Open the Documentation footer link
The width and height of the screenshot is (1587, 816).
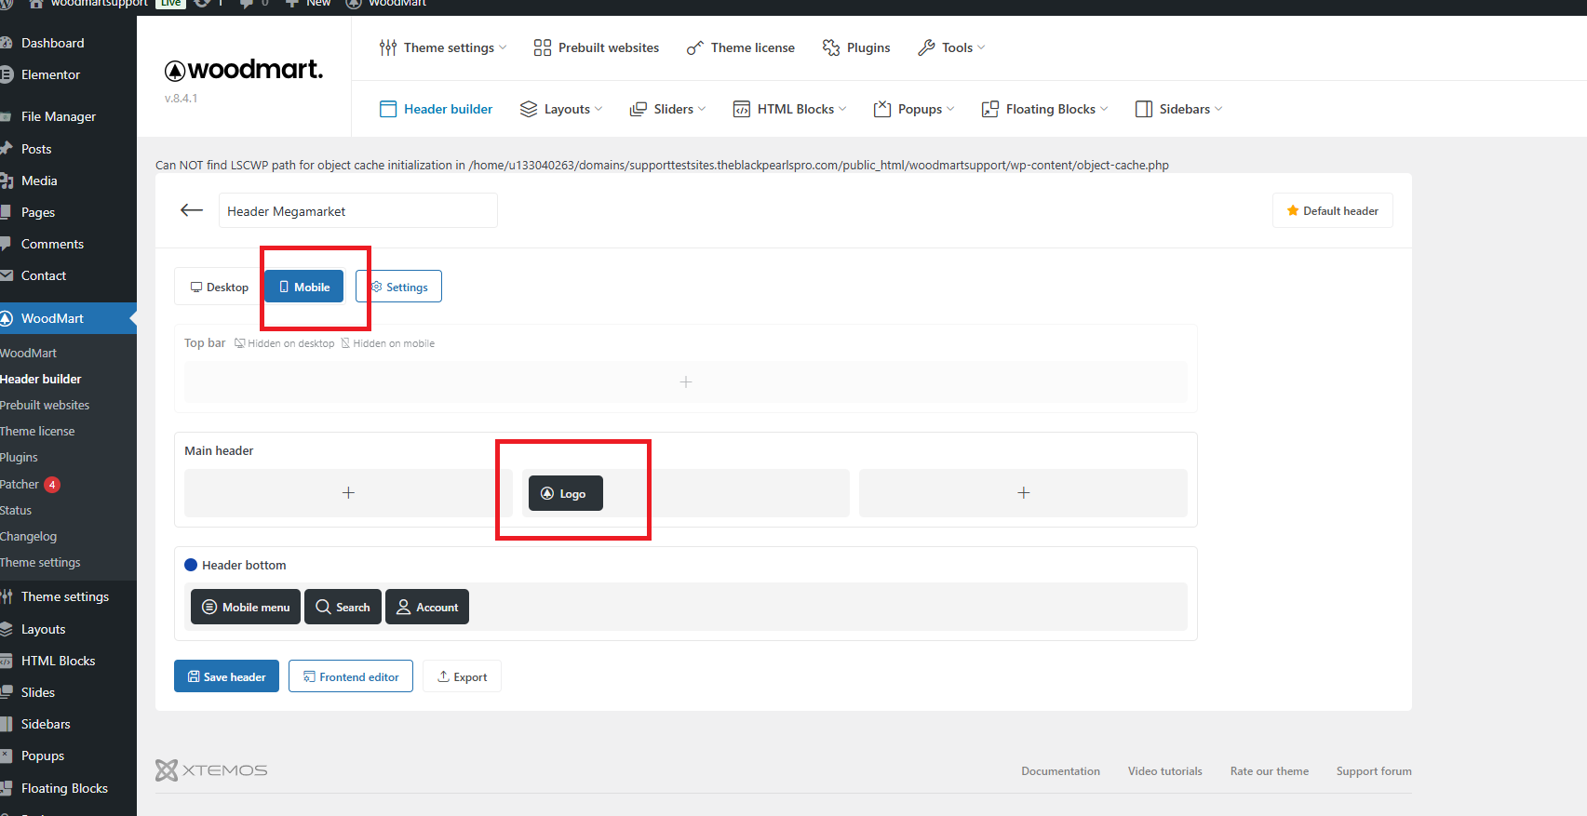[1060, 771]
